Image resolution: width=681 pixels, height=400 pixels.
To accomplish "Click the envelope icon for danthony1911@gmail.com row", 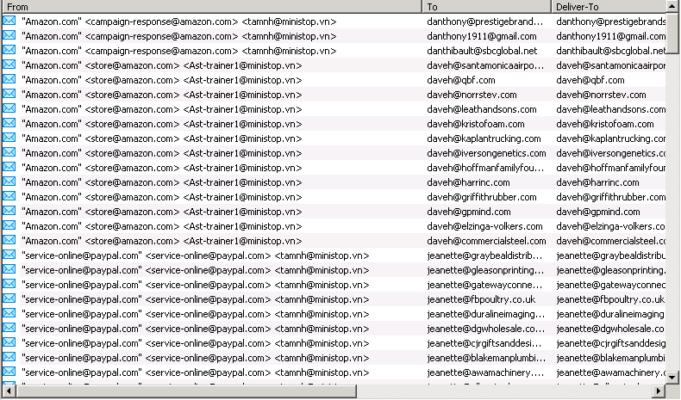I will pos(9,35).
